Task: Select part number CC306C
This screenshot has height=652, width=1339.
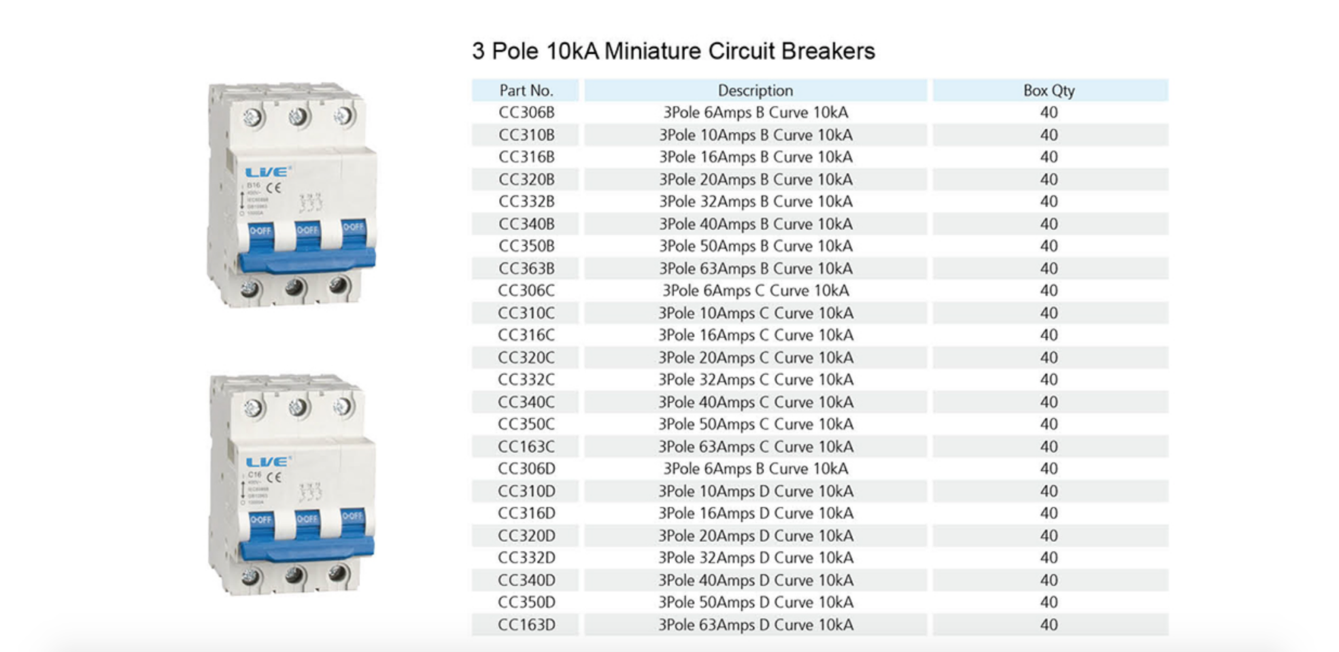Action: [x=526, y=290]
